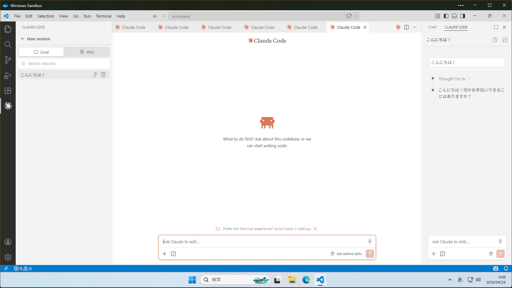Click the Claude icon in editor actions

(x=398, y=27)
